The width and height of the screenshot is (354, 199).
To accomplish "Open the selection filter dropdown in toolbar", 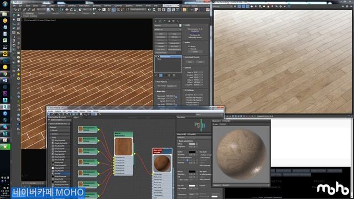I will pyautogui.click(x=41, y=10).
